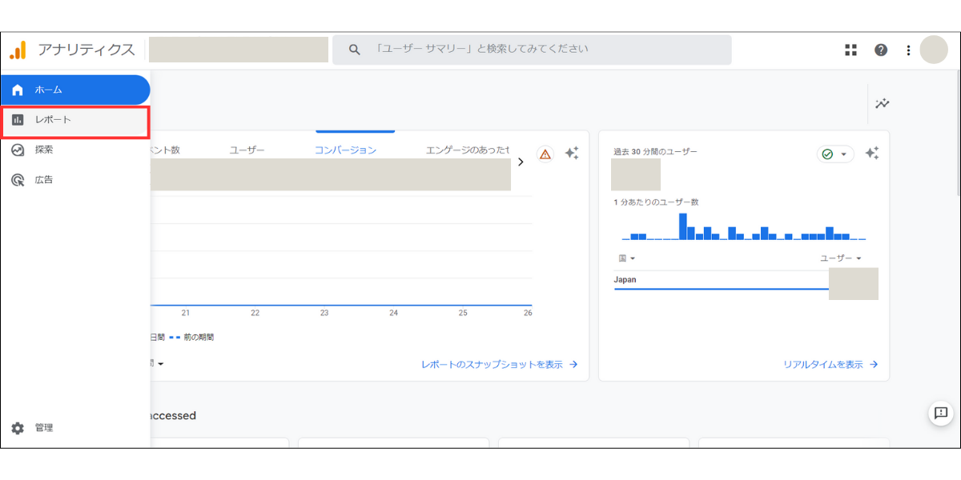Open the help question-mark icon
961x480 pixels.
coord(881,50)
